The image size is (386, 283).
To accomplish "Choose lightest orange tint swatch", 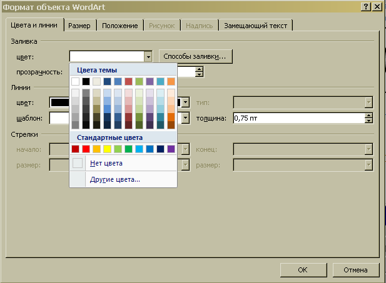I will (171, 93).
